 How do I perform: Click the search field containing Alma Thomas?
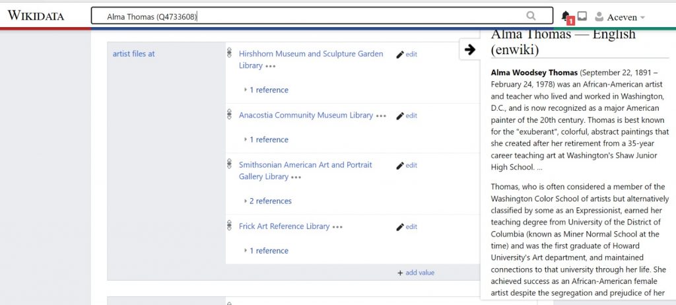[x=321, y=16]
